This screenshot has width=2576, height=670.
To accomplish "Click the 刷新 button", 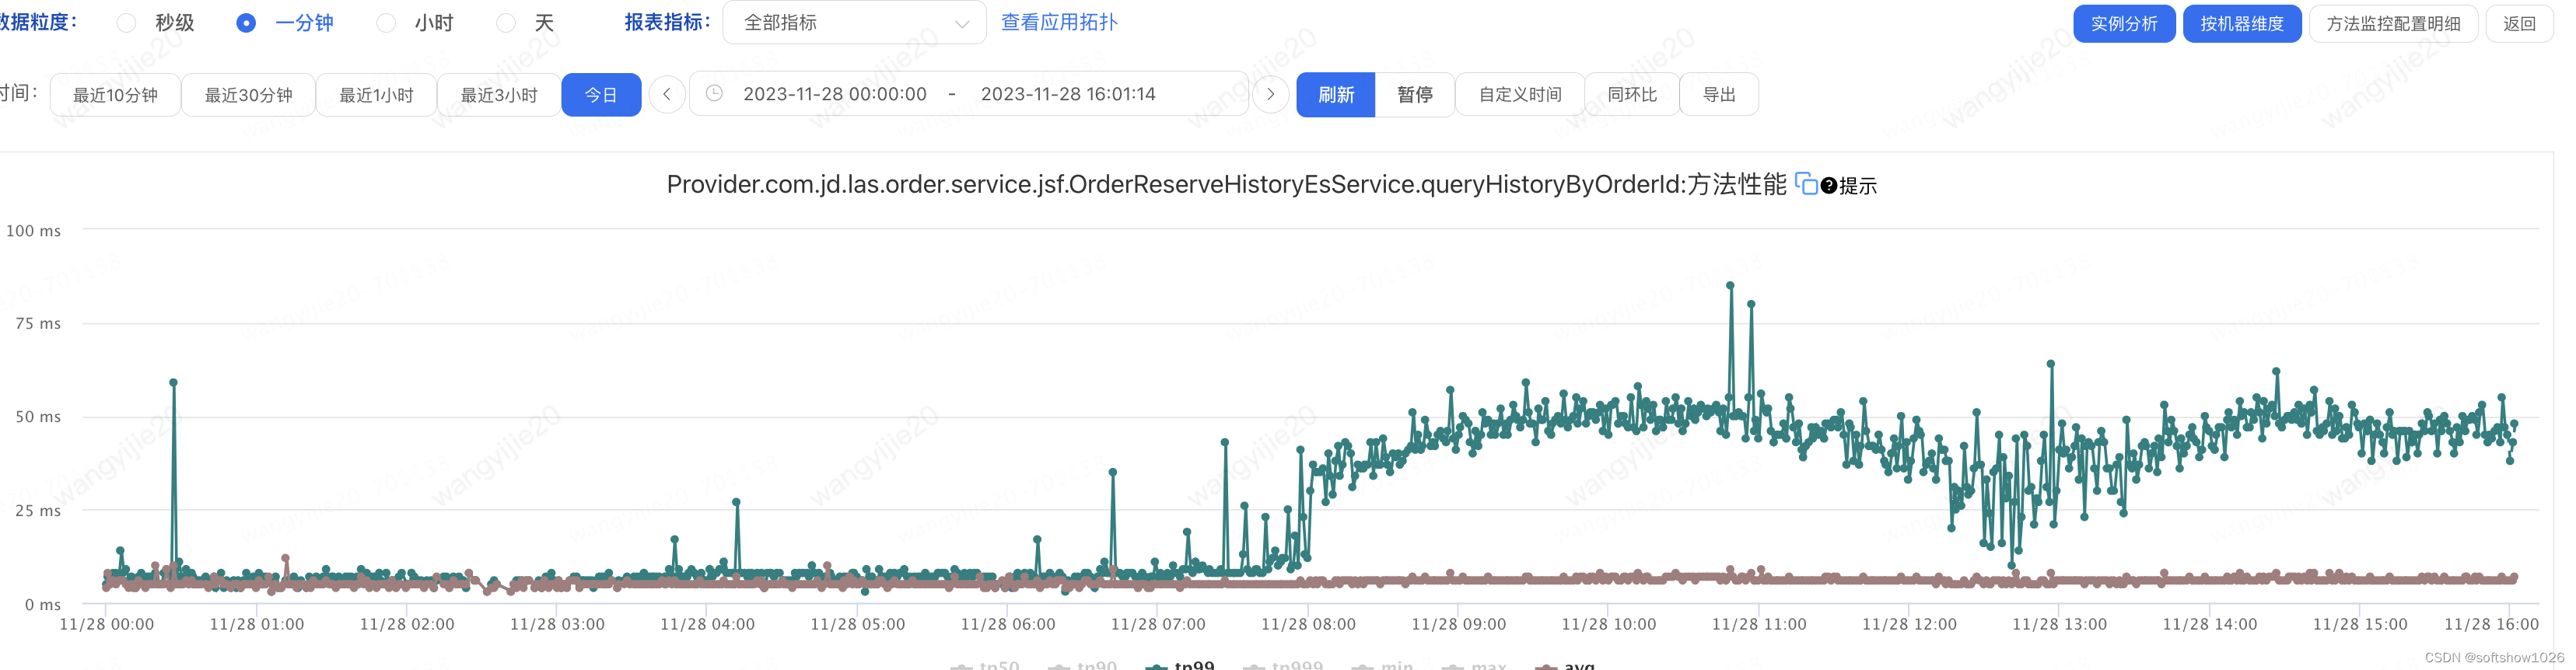I will tap(1336, 95).
